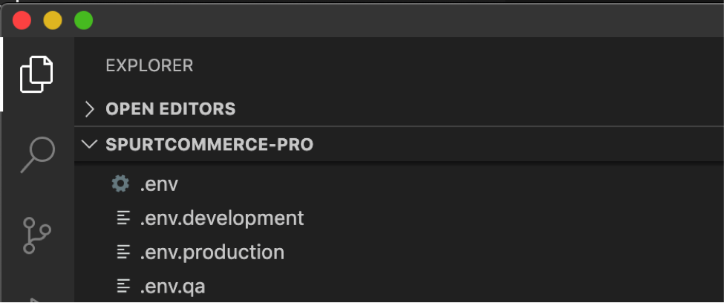The image size is (724, 303).
Task: Click the empty title bar area
Action: 401,20
